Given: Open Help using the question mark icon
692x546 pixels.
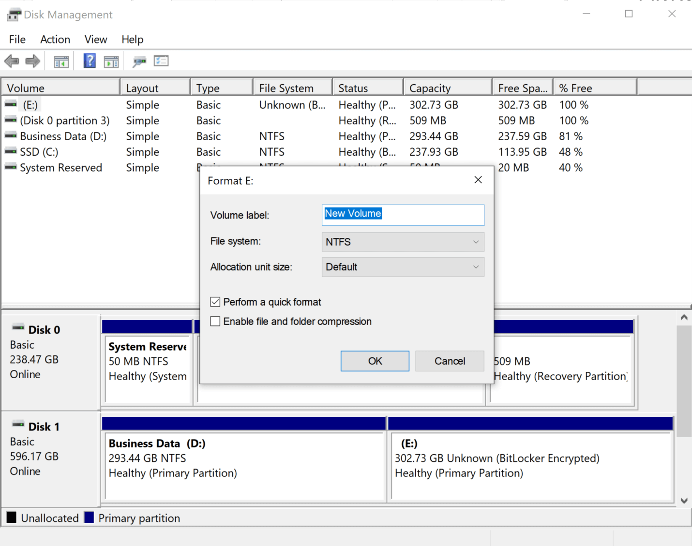Looking at the screenshot, I should 89,60.
